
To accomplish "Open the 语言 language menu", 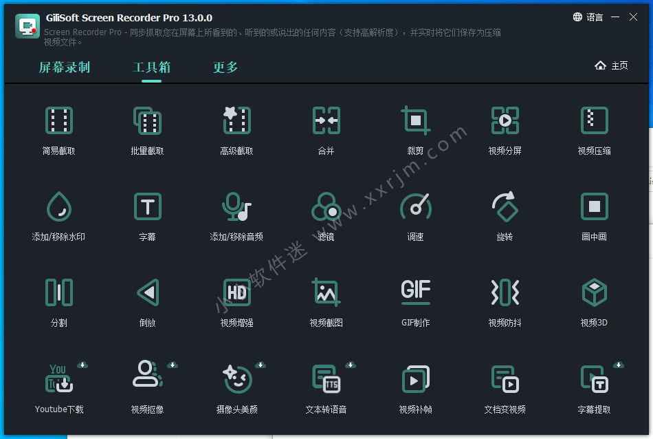I will [588, 17].
